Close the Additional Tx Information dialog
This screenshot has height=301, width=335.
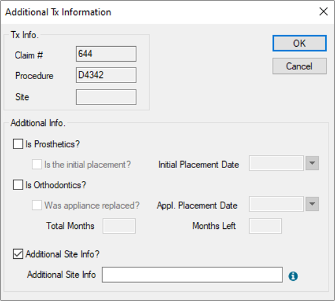[x=323, y=12]
